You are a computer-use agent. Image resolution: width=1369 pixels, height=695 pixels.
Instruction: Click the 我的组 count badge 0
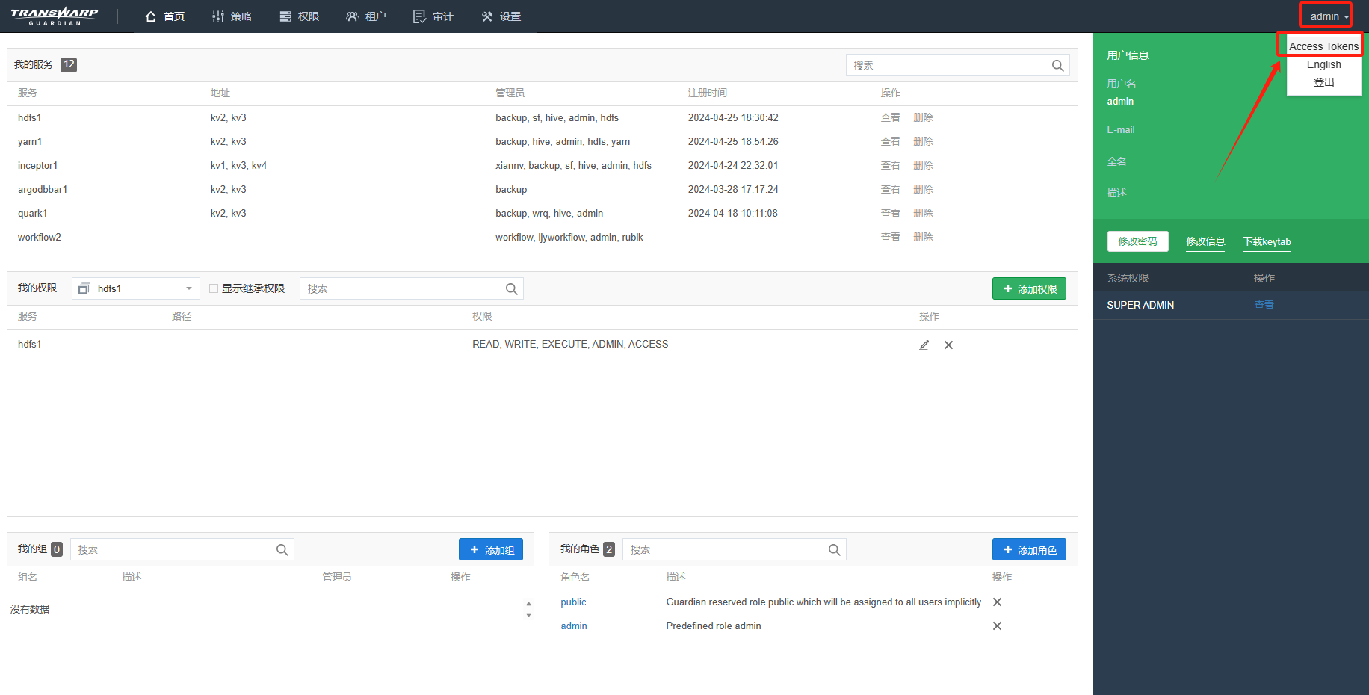57,549
